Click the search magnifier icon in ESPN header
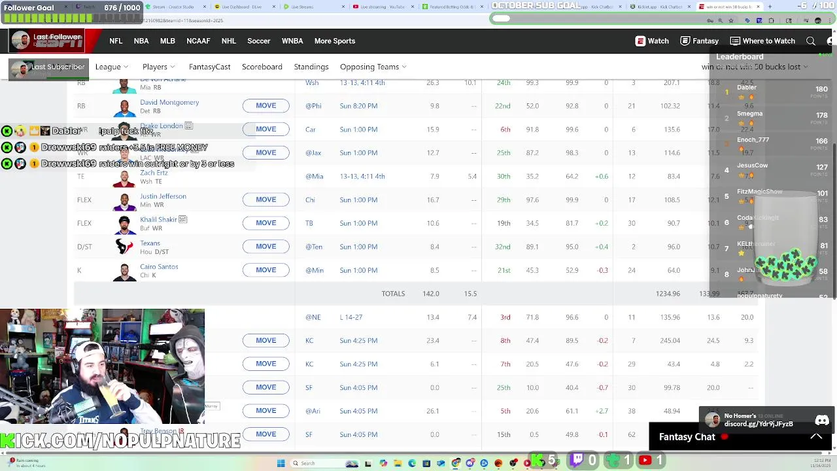Viewport: 837px width, 471px height. coord(811,41)
